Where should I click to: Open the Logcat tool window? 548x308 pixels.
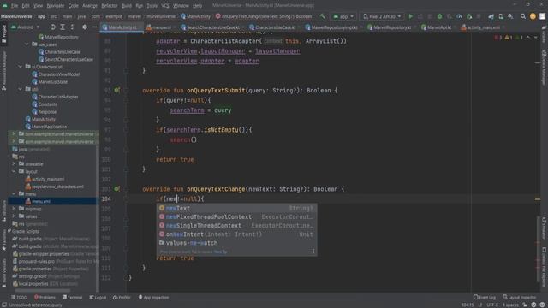click(x=98, y=298)
